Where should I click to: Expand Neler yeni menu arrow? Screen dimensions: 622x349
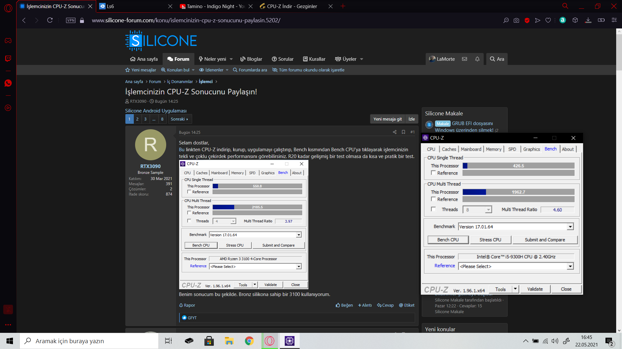[231, 59]
